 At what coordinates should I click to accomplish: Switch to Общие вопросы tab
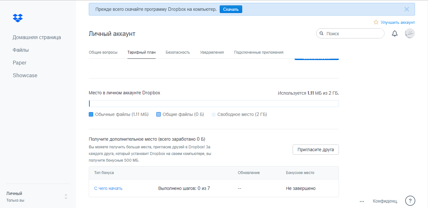click(103, 52)
